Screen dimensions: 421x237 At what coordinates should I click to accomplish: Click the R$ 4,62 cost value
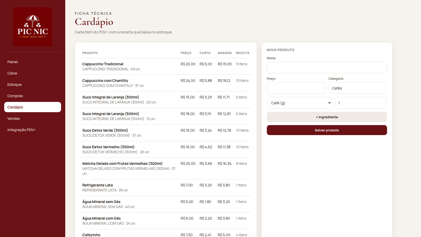206,147
